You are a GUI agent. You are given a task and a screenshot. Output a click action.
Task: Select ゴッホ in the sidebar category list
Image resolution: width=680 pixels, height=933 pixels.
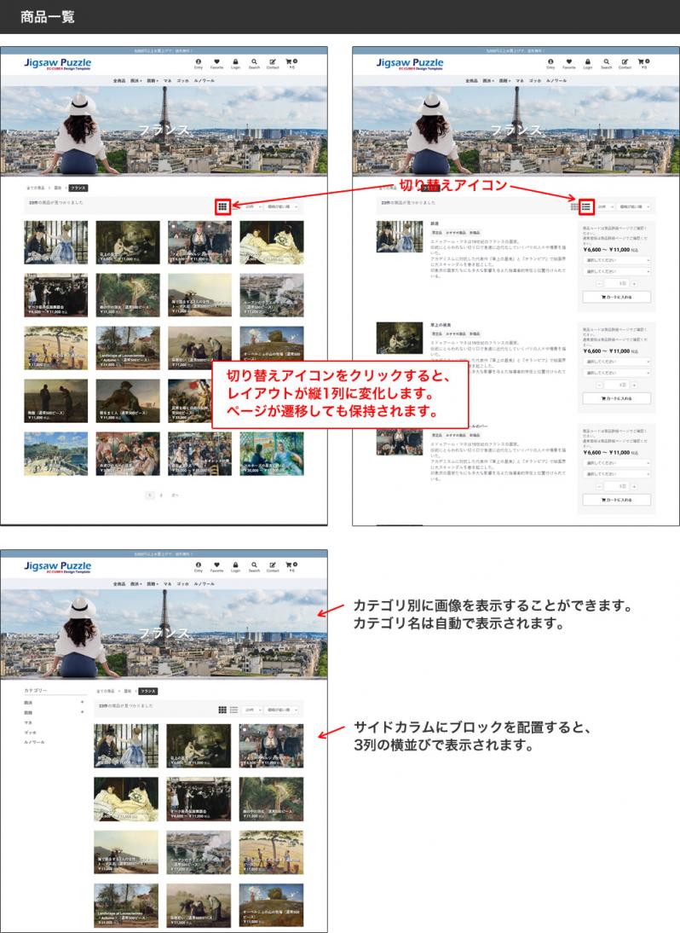click(x=31, y=733)
